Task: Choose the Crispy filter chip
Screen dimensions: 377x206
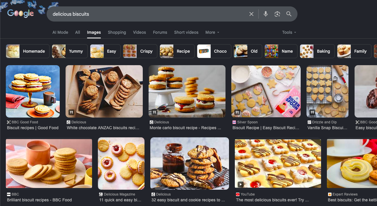Action: tap(140, 51)
